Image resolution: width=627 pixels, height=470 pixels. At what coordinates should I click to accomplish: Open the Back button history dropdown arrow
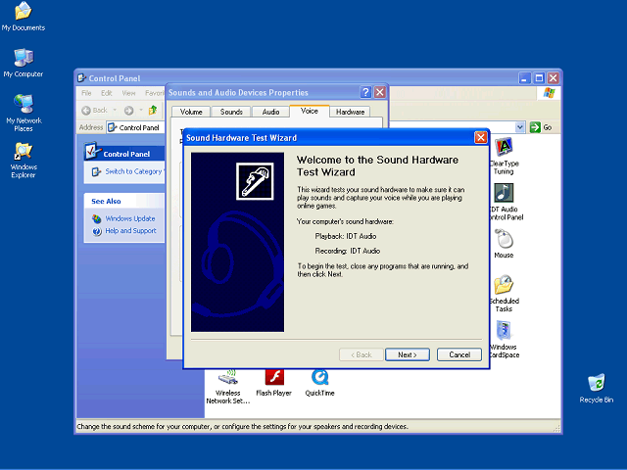click(x=115, y=110)
